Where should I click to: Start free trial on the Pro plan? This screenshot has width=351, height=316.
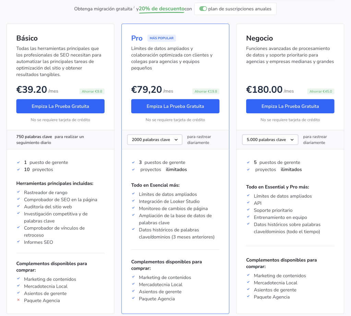(175, 106)
